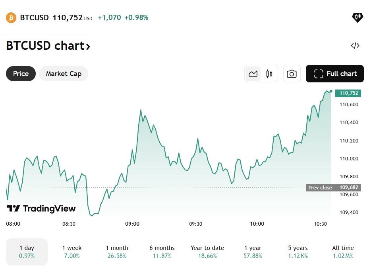Choose the 1 month time range
373x275 pixels.
coord(117,252)
